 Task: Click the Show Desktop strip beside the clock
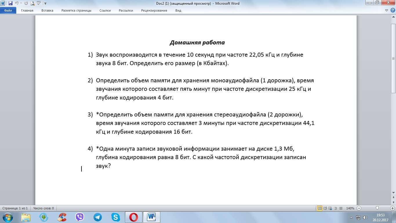394,217
